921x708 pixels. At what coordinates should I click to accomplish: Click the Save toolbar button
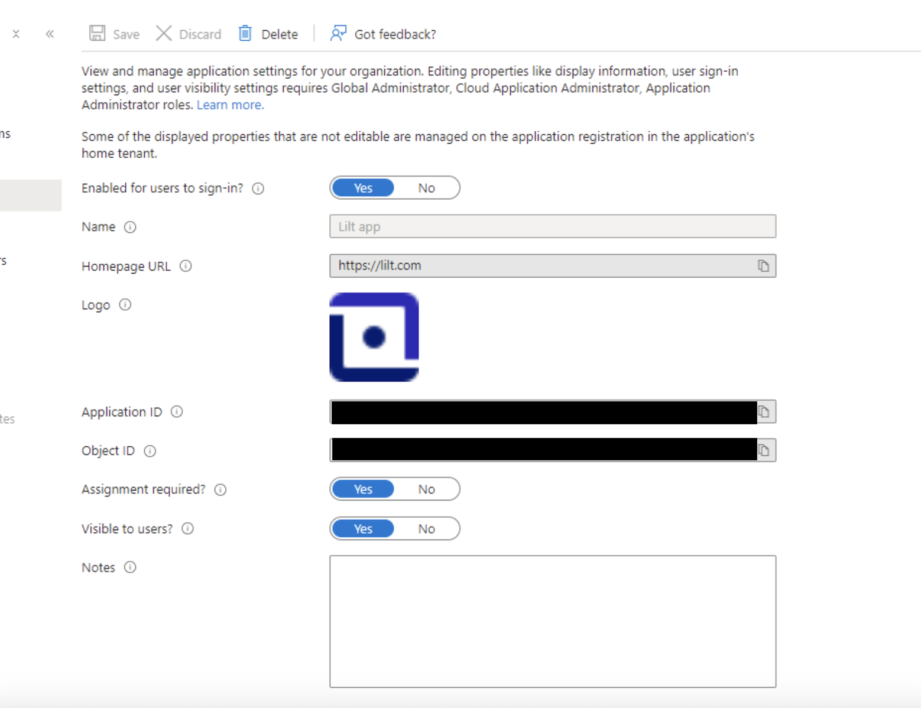(x=114, y=34)
